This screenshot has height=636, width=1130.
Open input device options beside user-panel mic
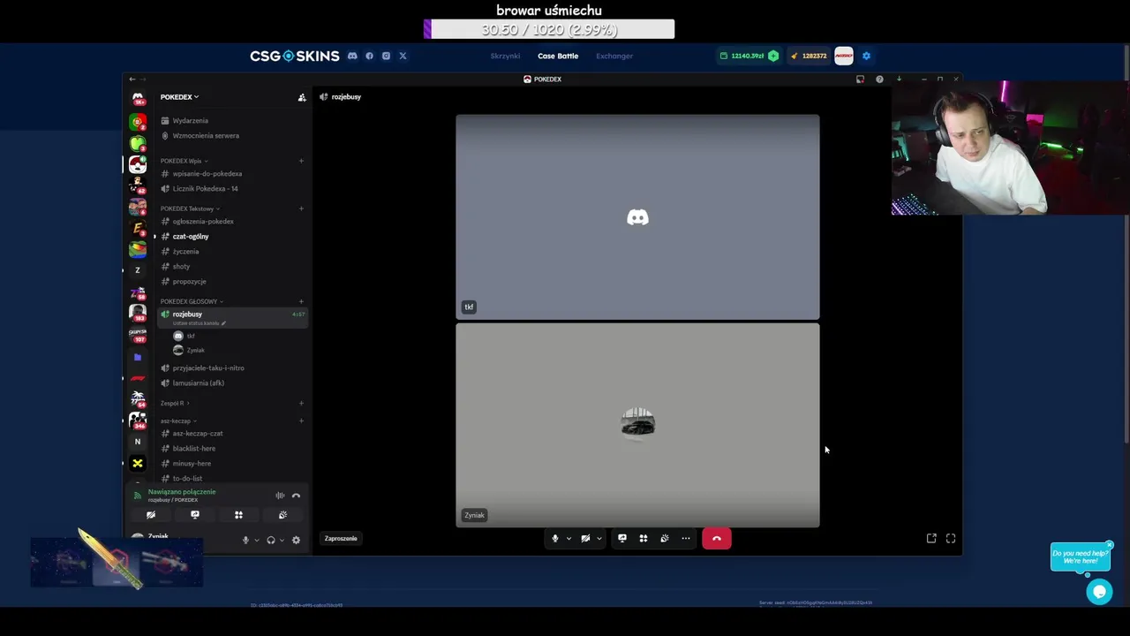point(257,540)
